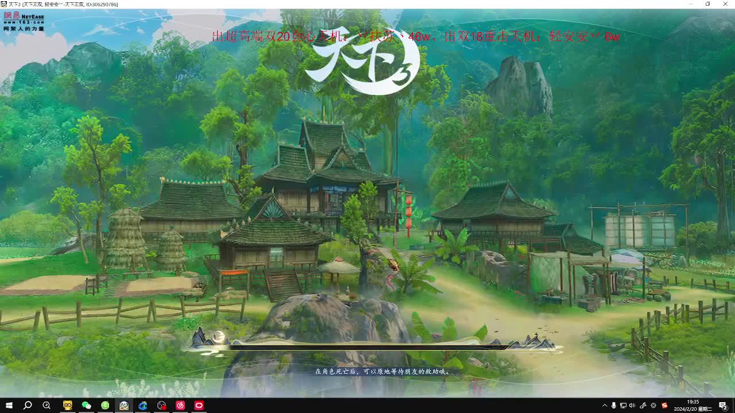Open the red oval app icon in taskbar
This screenshot has width=735, height=413.
tap(199, 406)
